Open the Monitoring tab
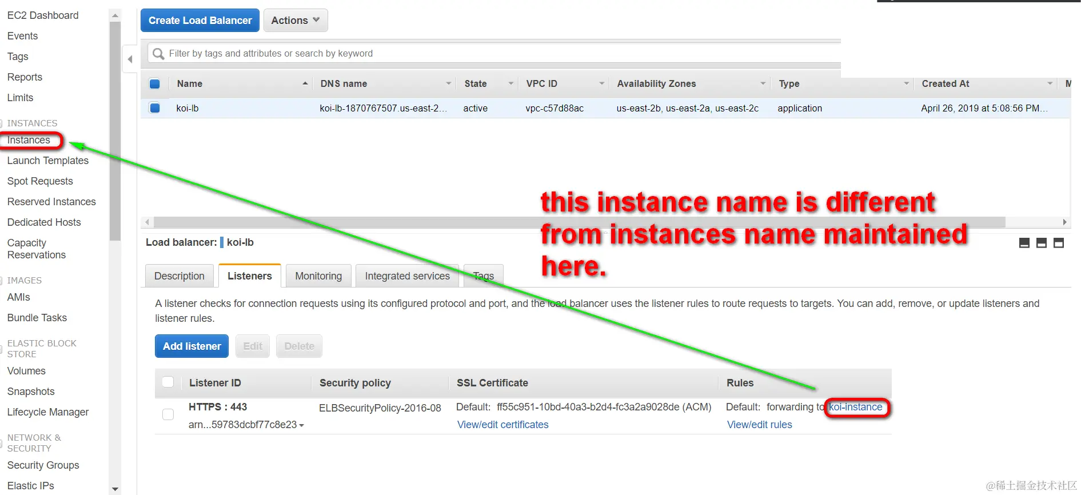The width and height of the screenshot is (1081, 495). click(318, 276)
